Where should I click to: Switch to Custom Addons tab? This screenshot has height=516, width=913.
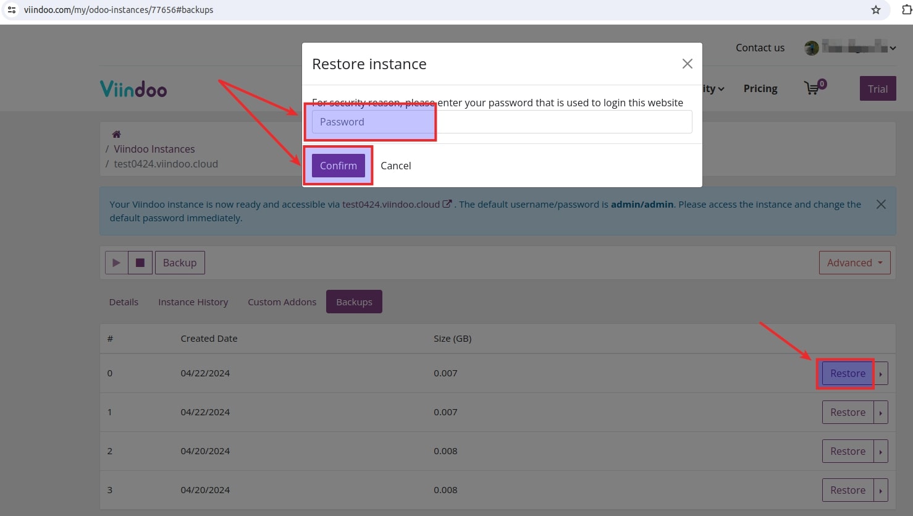[282, 302]
